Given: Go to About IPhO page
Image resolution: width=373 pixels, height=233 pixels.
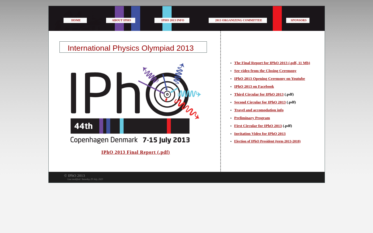Looking at the screenshot, I should coord(121,20).
